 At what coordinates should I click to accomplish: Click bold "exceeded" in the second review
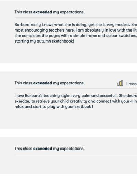click(x=42, y=83)
